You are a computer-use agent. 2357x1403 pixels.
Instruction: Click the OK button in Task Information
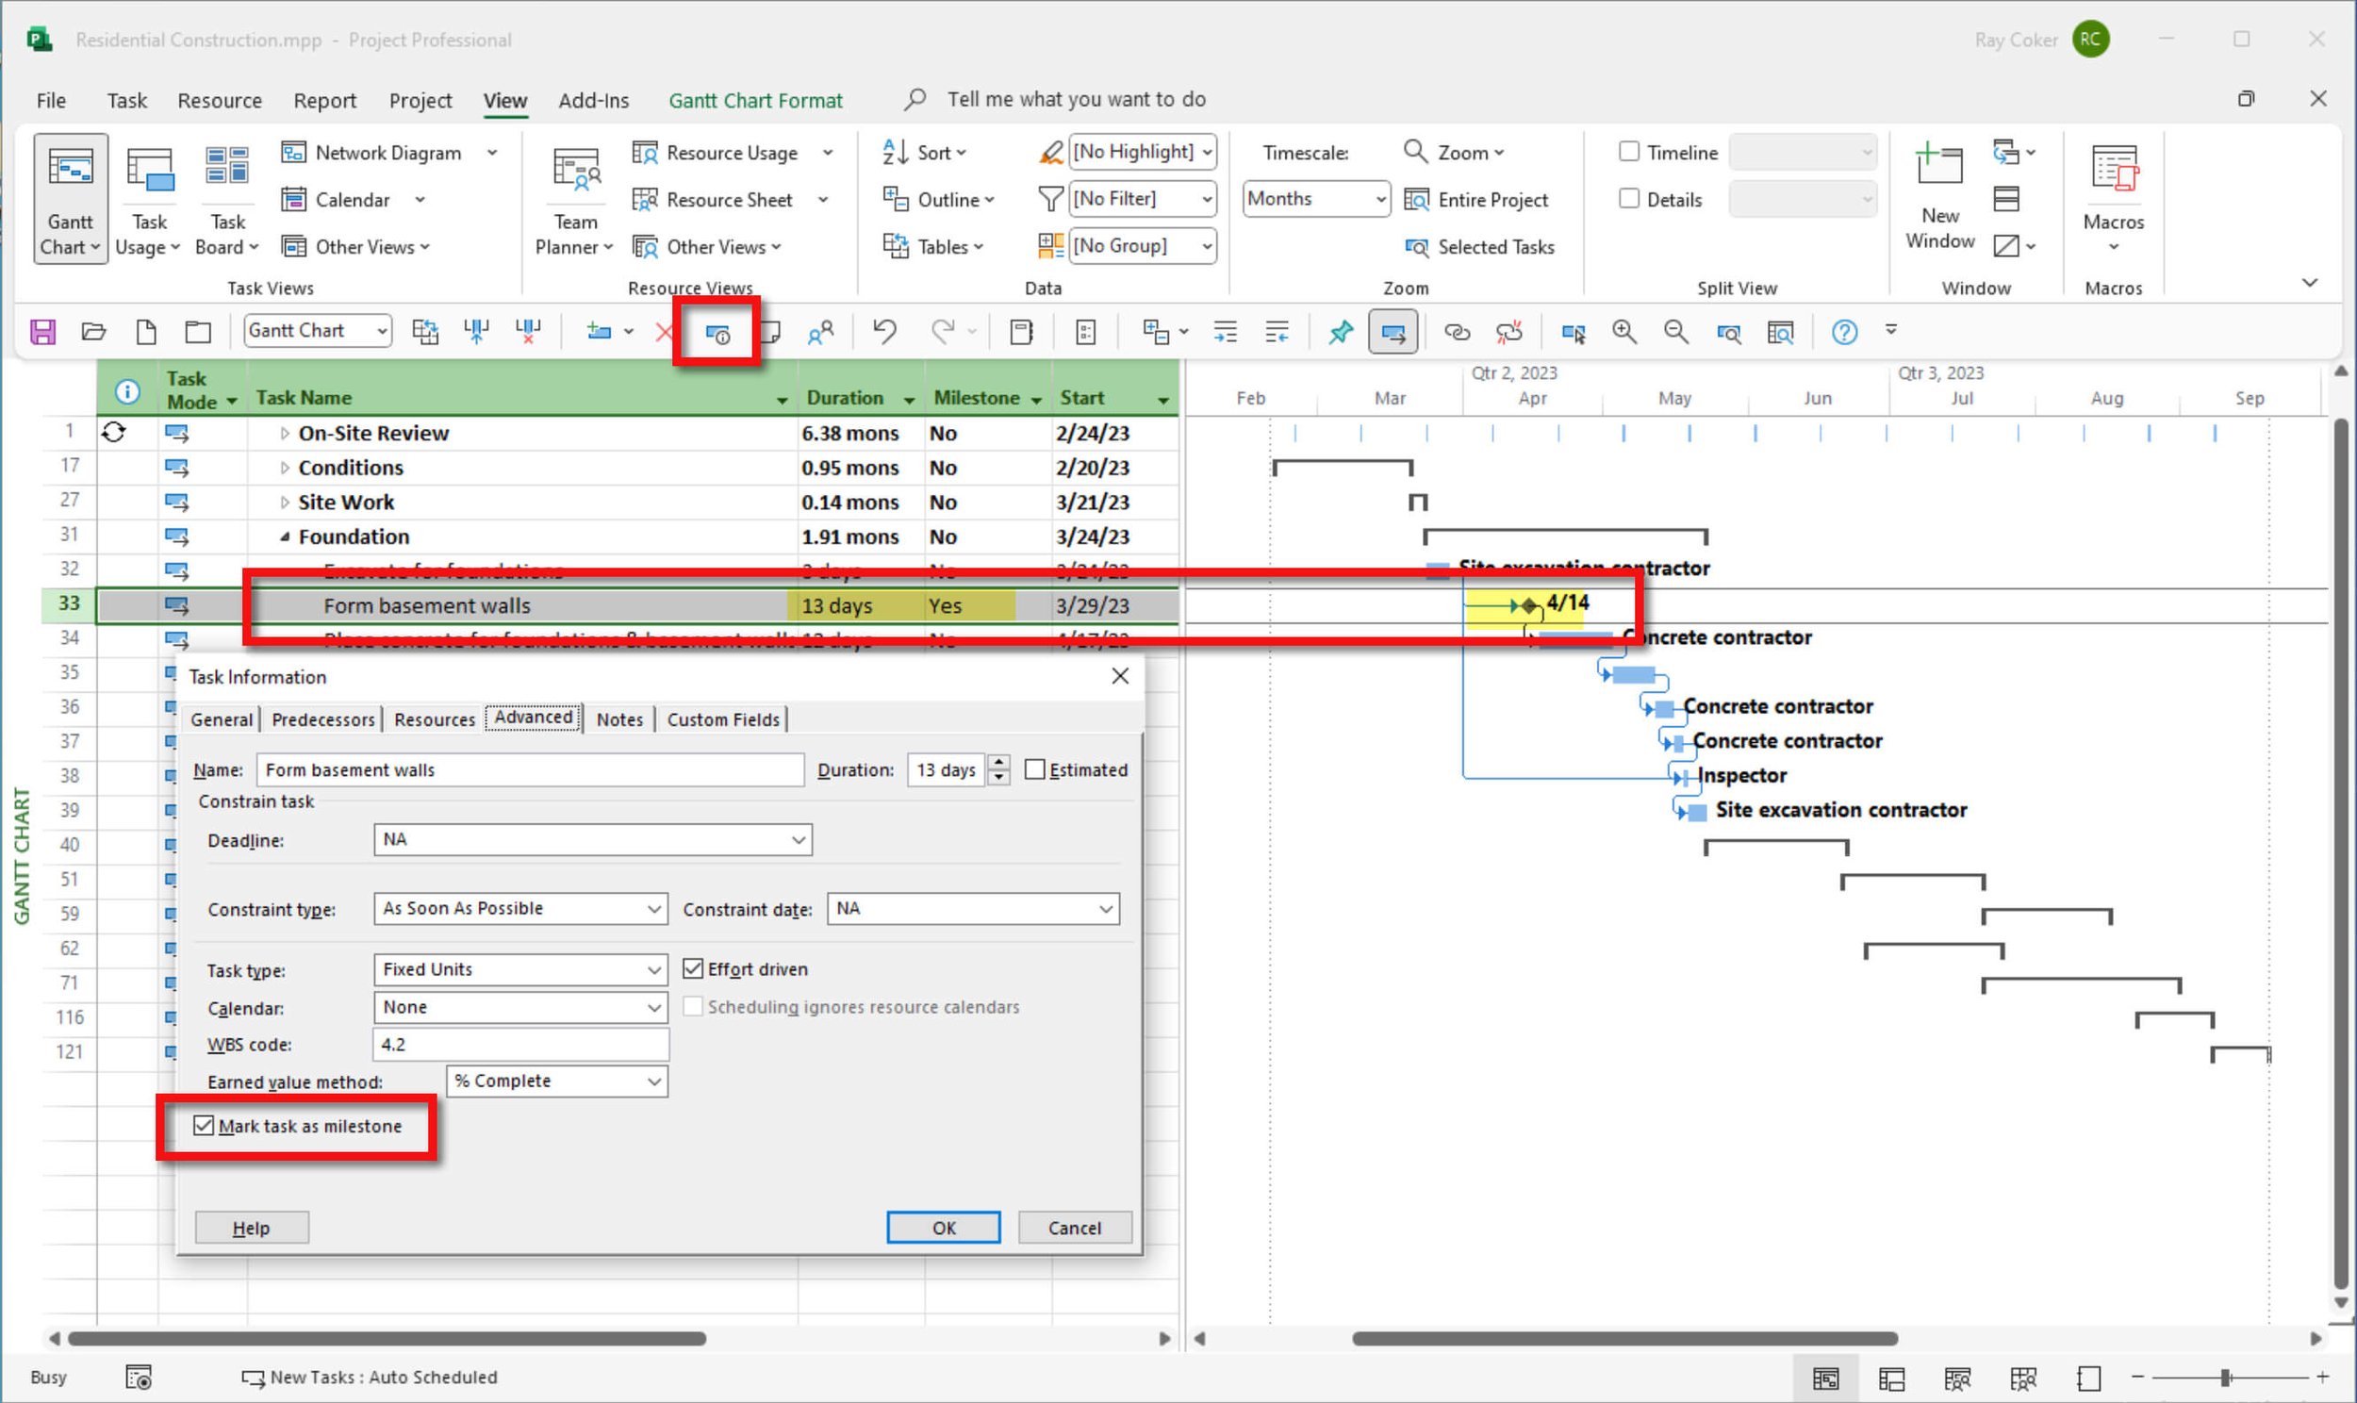pyautogui.click(x=943, y=1227)
